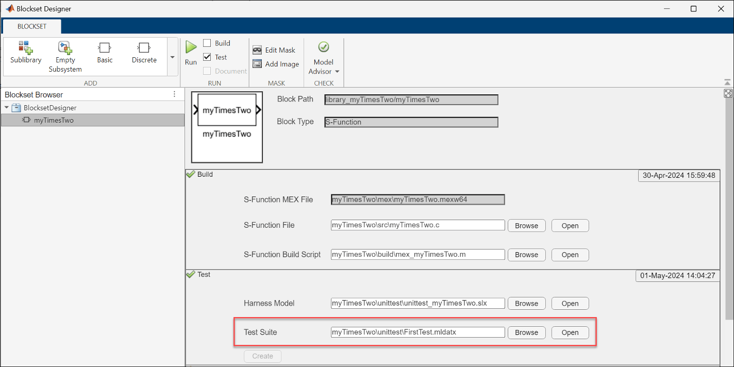734x367 pixels.
Task: Edit the Harness Model path field
Action: tap(418, 303)
